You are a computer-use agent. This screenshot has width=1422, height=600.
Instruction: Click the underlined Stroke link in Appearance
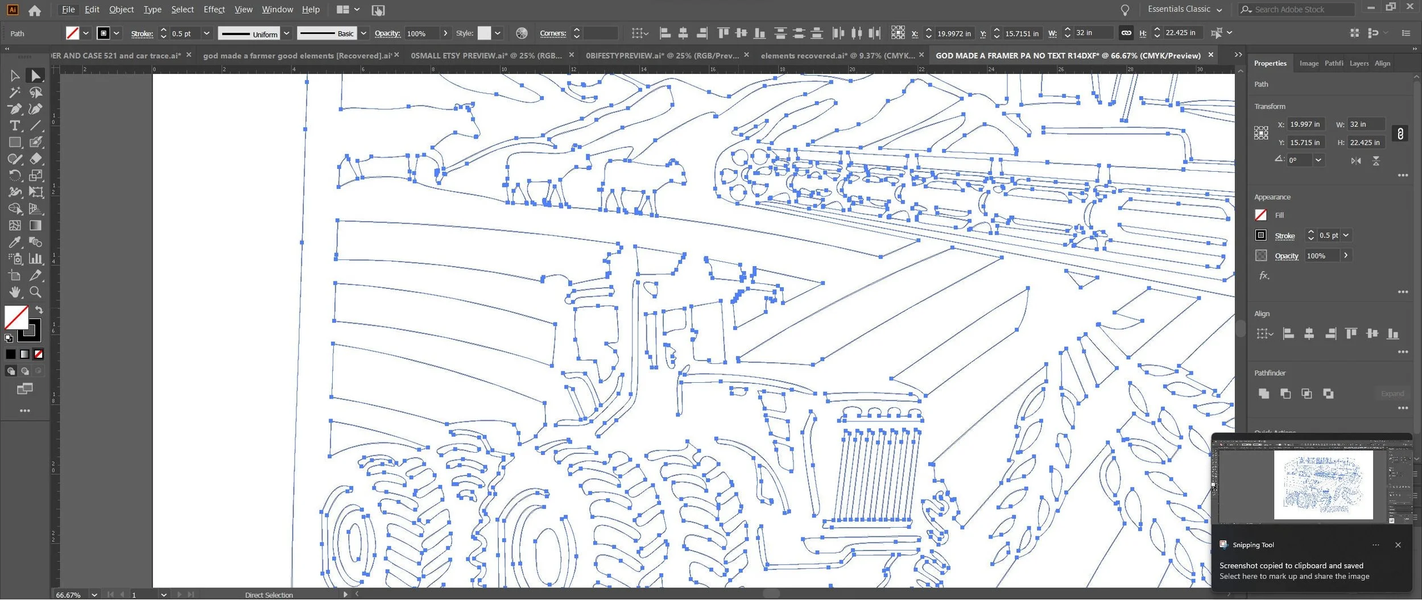tap(1284, 236)
